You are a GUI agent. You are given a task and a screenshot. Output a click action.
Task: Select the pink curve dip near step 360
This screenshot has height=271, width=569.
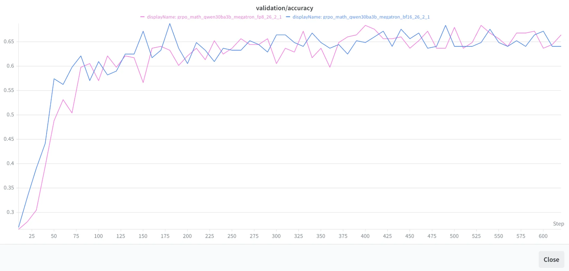[330, 67]
